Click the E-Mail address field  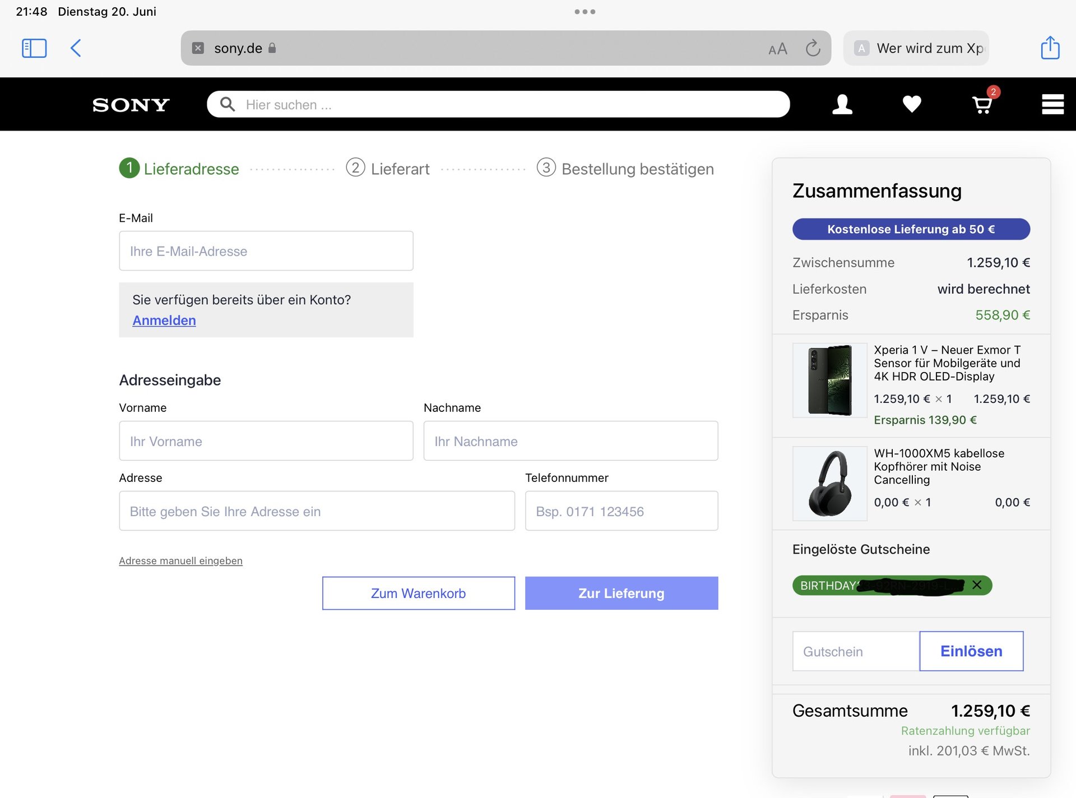click(266, 251)
